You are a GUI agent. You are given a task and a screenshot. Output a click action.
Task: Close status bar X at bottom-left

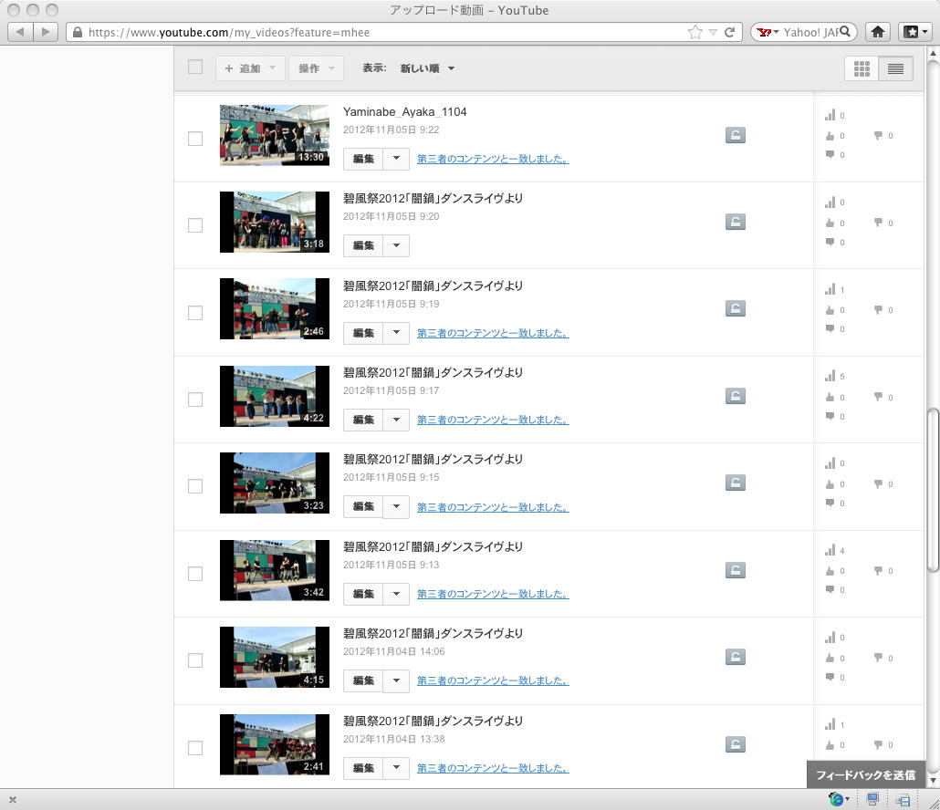[13, 800]
